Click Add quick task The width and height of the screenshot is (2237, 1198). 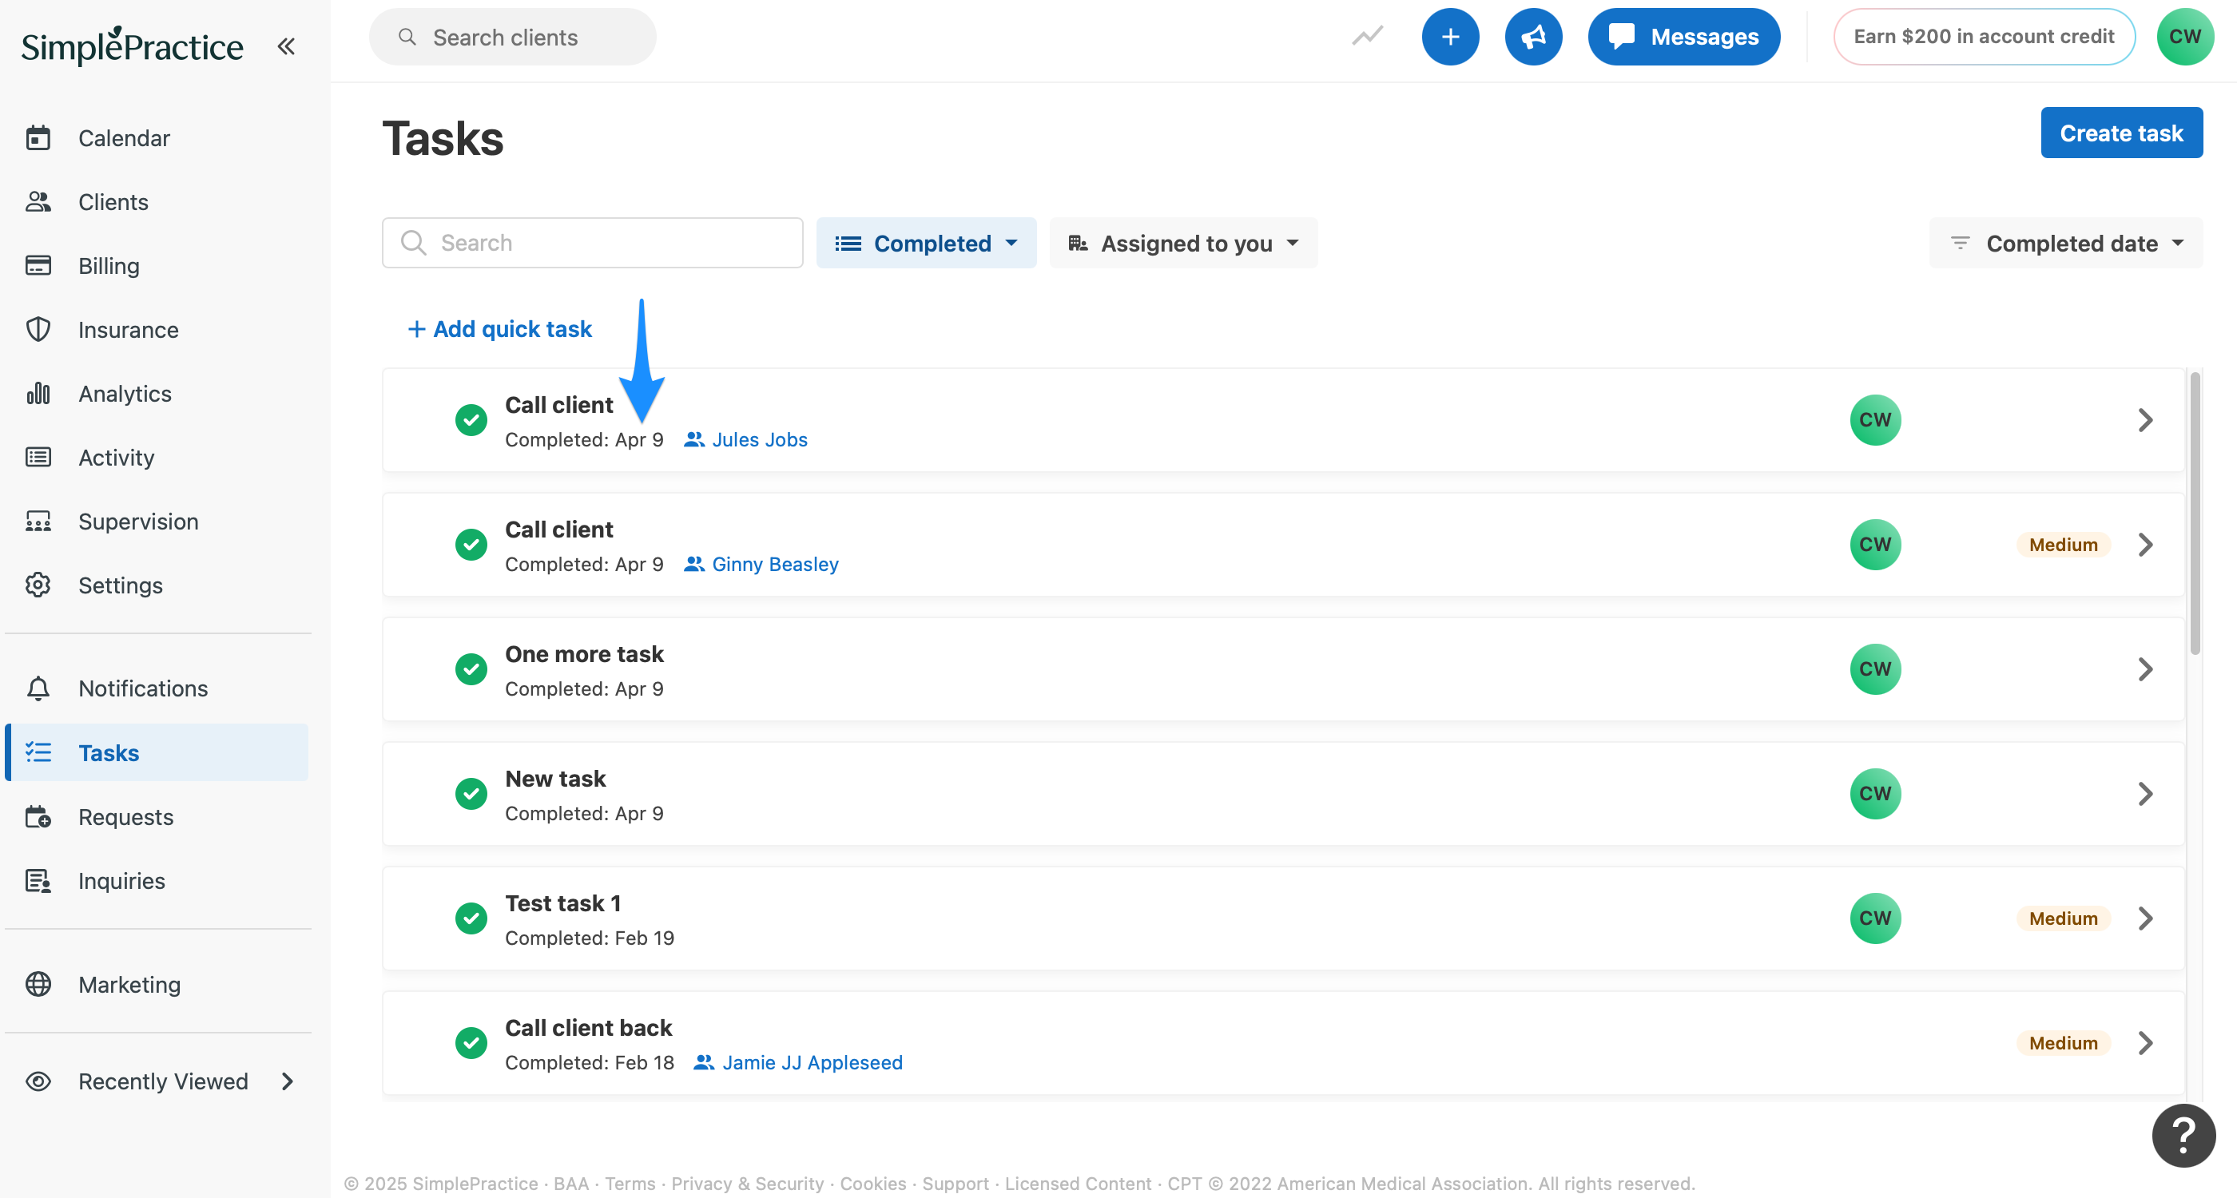coord(500,329)
